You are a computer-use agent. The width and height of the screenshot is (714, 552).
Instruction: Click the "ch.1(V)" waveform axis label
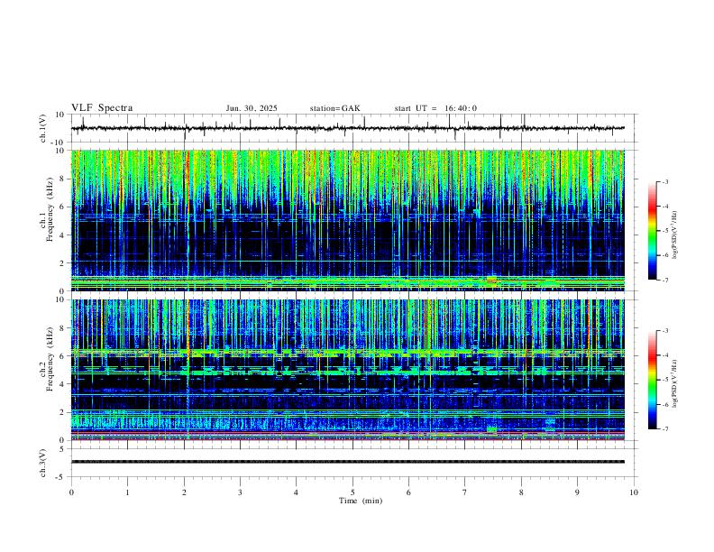click(43, 128)
